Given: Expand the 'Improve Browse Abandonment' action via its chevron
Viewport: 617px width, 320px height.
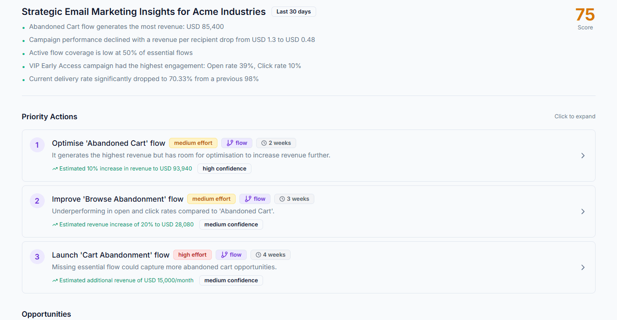Looking at the screenshot, I should [x=583, y=211].
